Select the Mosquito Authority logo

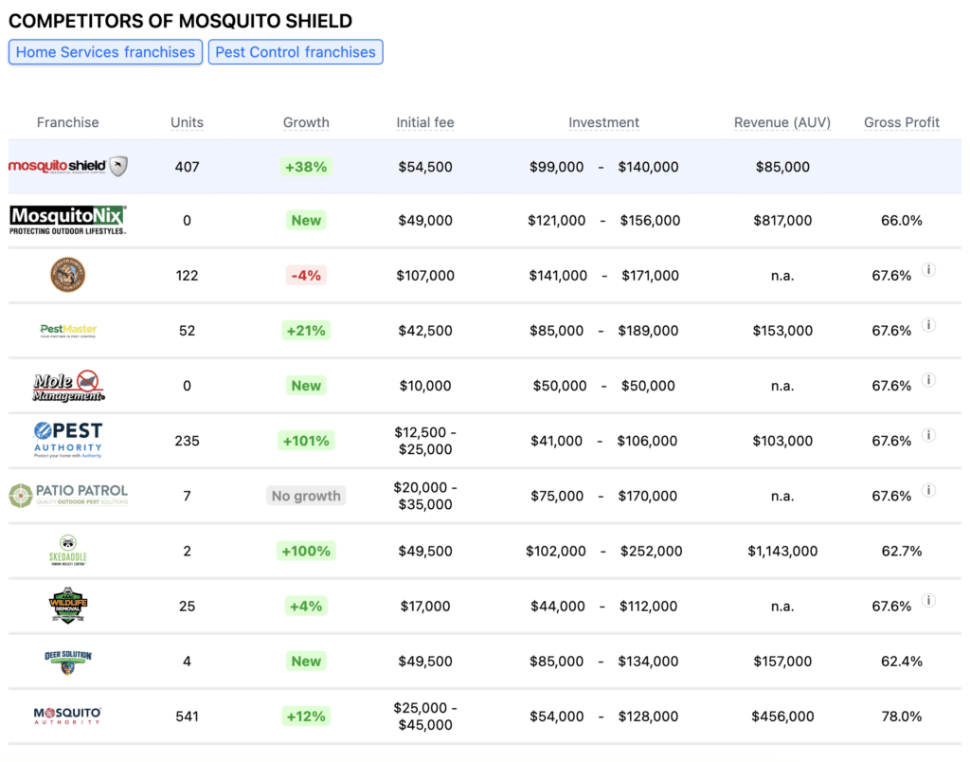pyautogui.click(x=68, y=717)
